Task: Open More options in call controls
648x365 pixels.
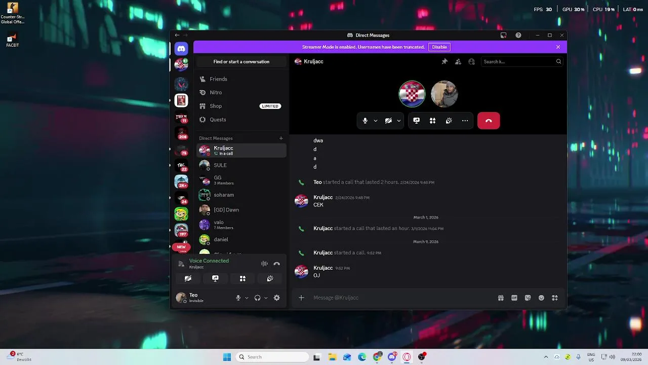Action: (465, 121)
